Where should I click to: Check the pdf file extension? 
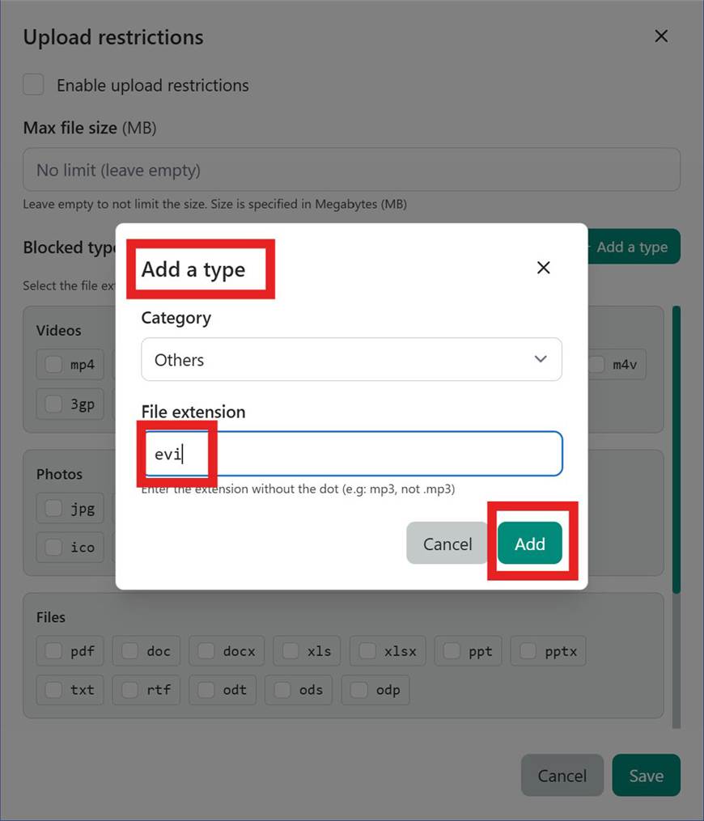click(53, 650)
